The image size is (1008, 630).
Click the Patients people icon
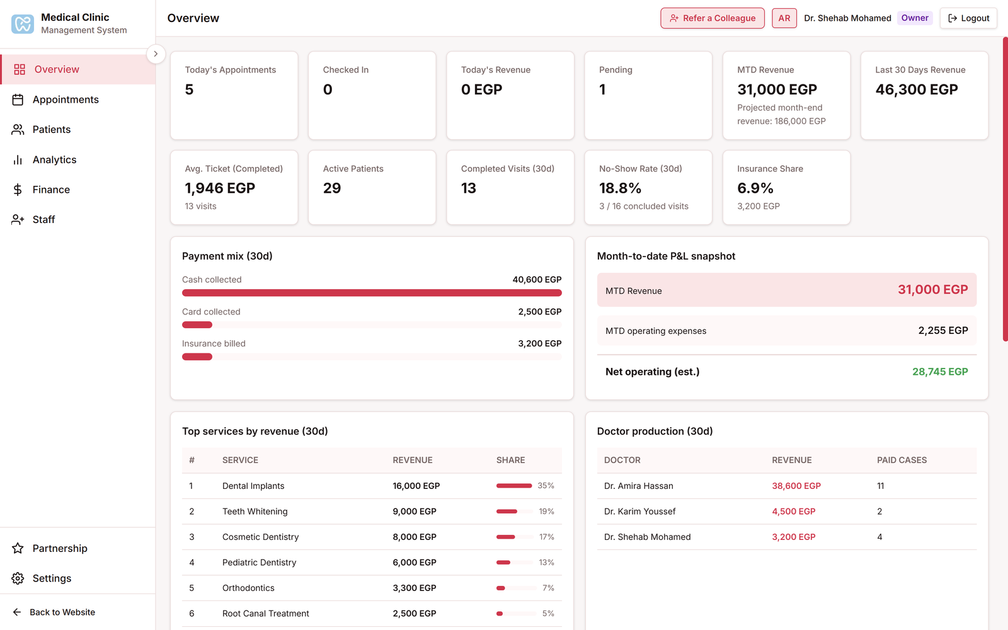[x=18, y=129]
